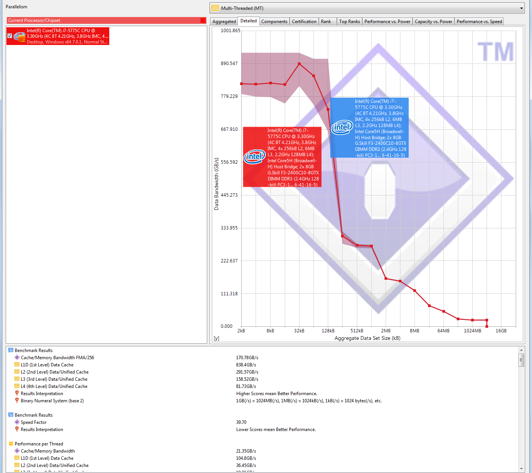Click the 39.70 Speed Factor value
Viewport: 532px width, 473px height.
tap(241, 422)
